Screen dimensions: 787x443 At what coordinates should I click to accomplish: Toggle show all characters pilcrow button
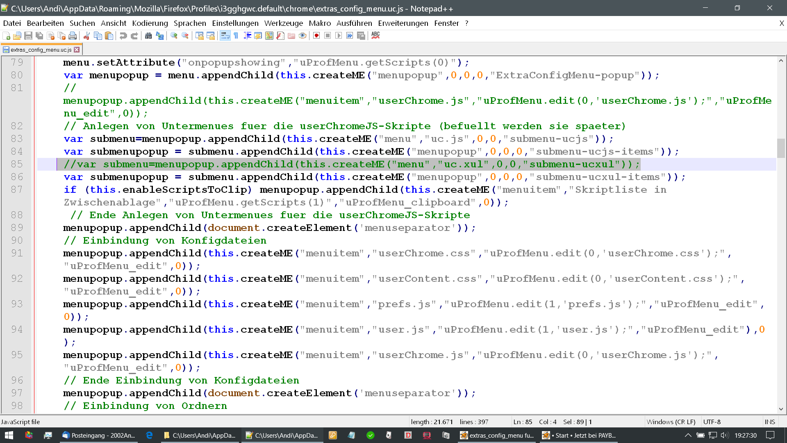tap(236, 36)
